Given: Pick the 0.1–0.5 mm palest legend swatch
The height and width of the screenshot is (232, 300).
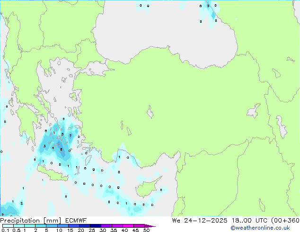Looking at the screenshot, I should point(8,226).
